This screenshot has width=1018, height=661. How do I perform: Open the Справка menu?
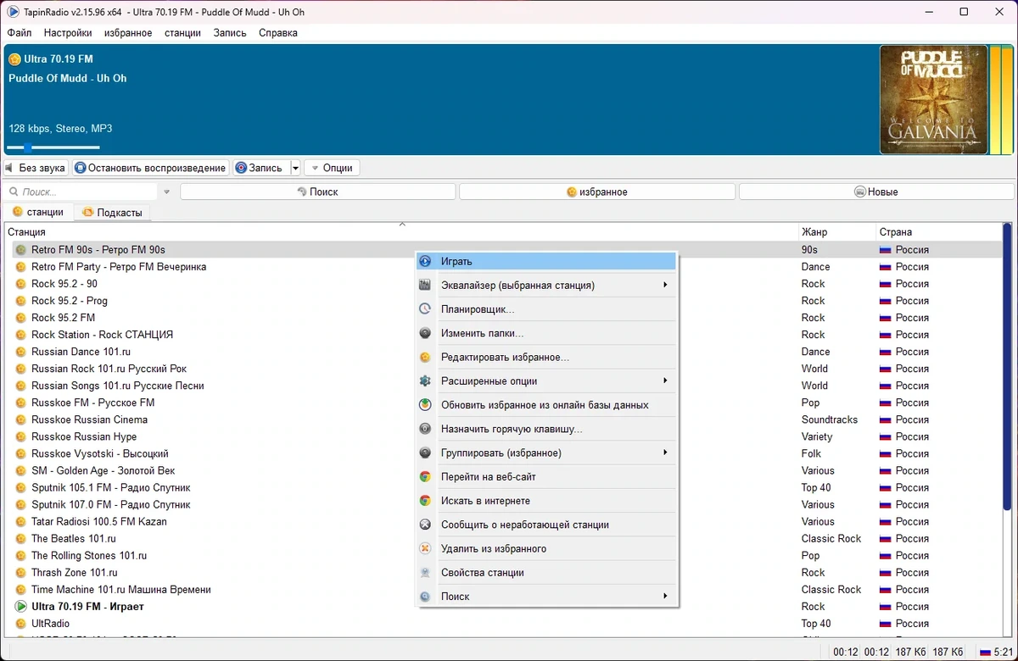coord(278,33)
